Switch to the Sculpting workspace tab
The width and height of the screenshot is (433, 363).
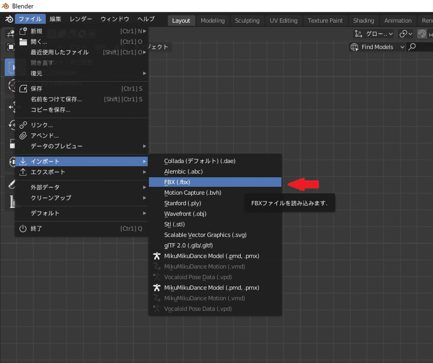click(x=247, y=21)
